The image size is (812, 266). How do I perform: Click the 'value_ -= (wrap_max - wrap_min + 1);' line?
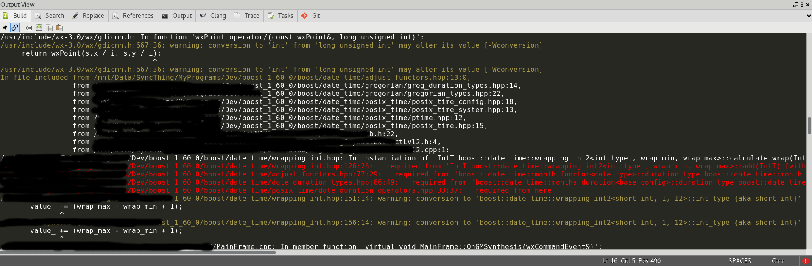coord(106,207)
